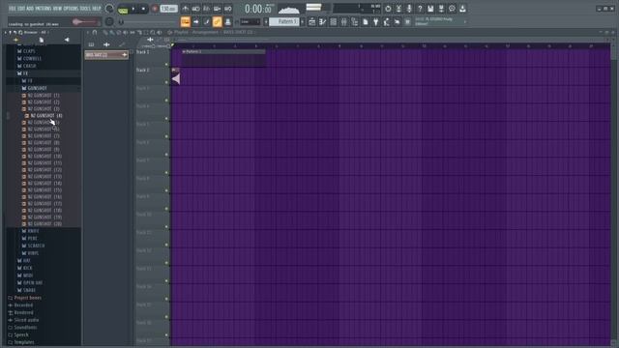The image size is (619, 348).
Task: Toggle song/pattern mode switch
Action: point(123,10)
